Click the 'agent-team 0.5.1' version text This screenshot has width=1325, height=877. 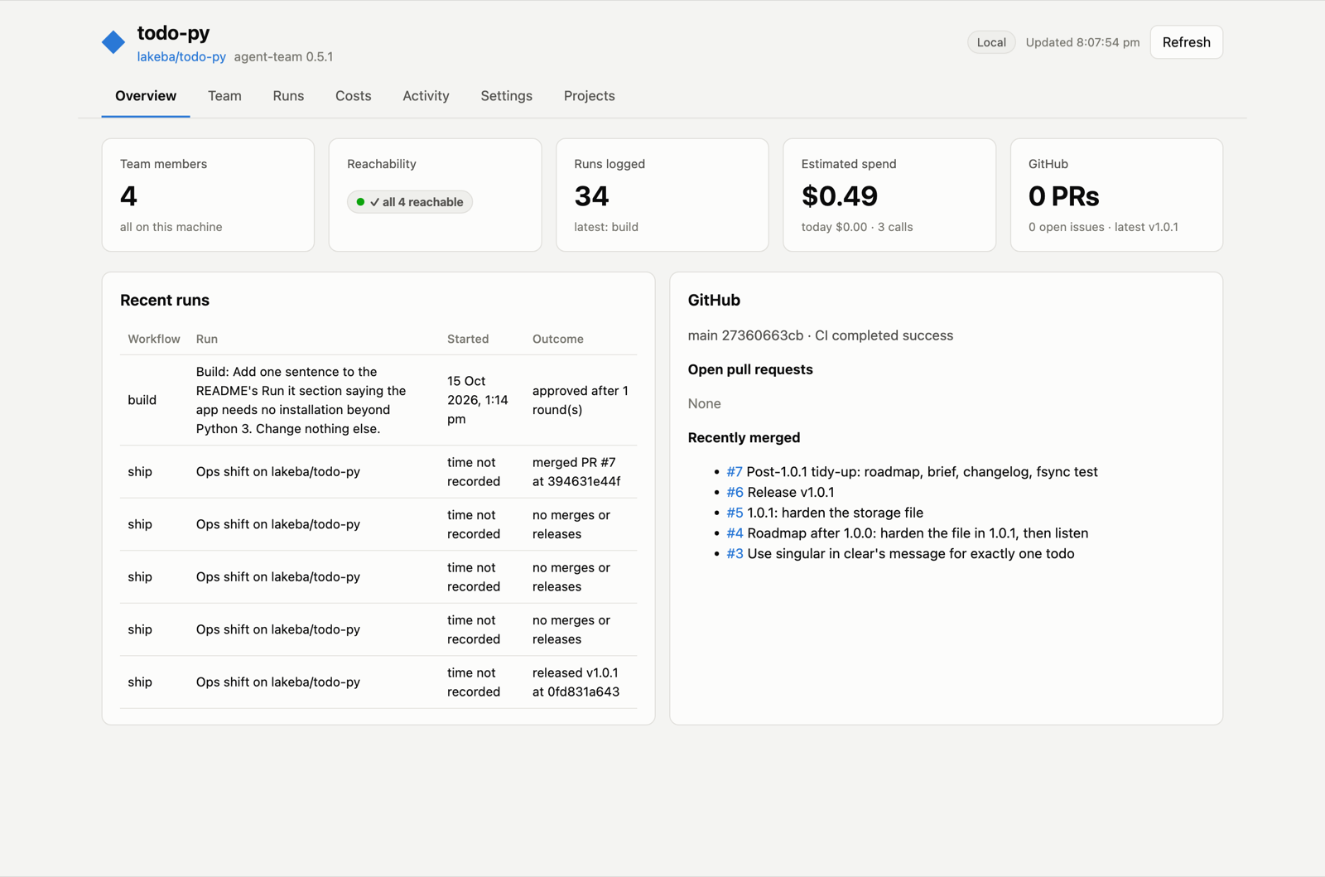283,57
